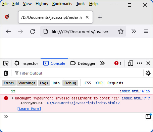Viewport: 153px width, 132px height.
Task: Switch to the Console panel
Action: click(x=54, y=63)
